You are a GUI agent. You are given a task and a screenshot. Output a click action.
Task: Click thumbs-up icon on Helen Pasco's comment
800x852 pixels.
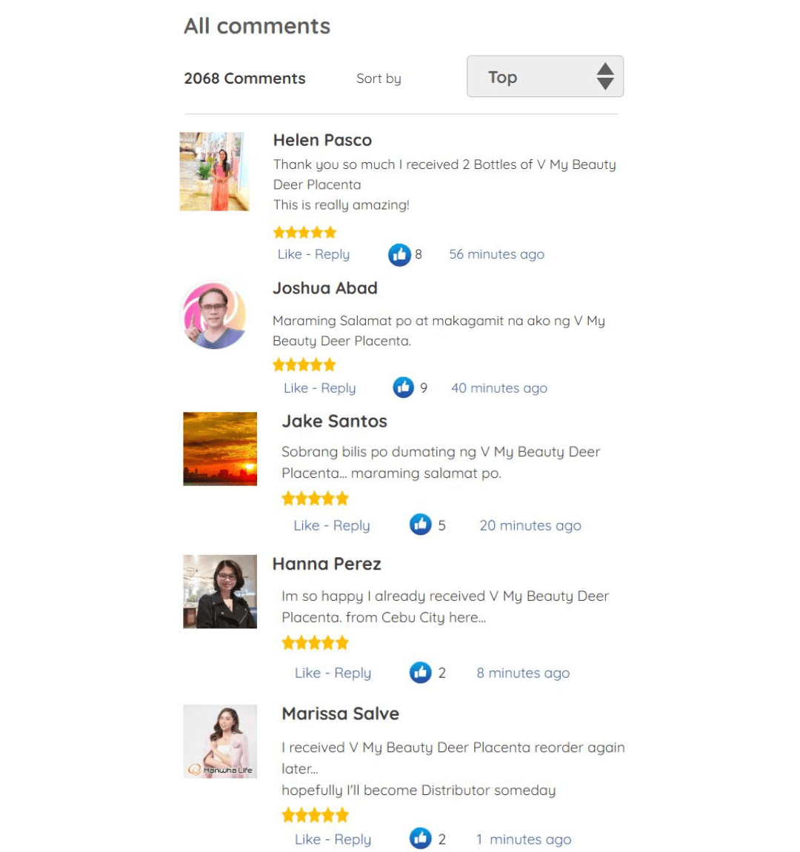[399, 255]
